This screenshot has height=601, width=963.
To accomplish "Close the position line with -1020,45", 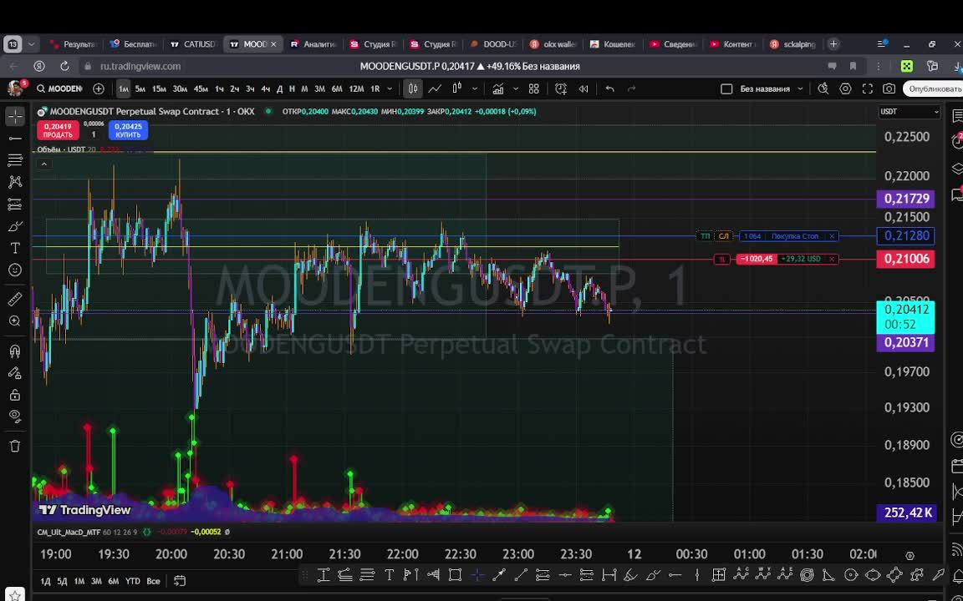I will [832, 259].
